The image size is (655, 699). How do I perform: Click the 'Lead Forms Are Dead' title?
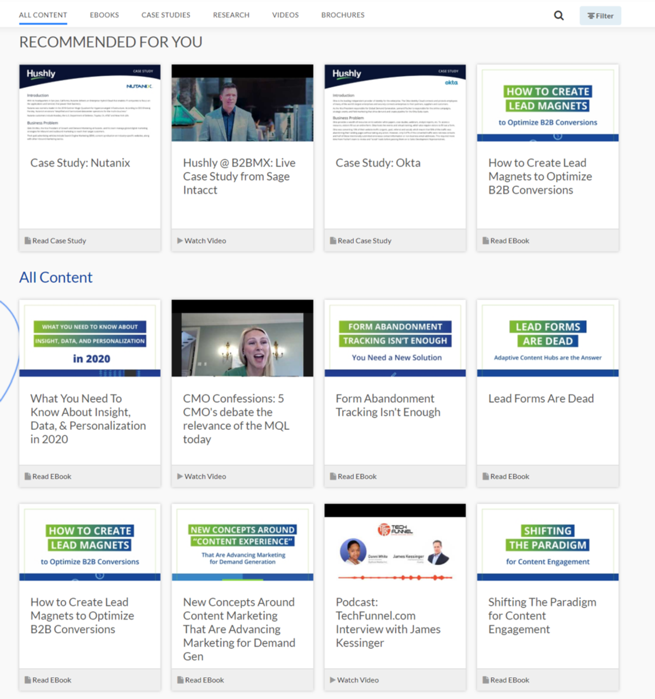tap(541, 399)
